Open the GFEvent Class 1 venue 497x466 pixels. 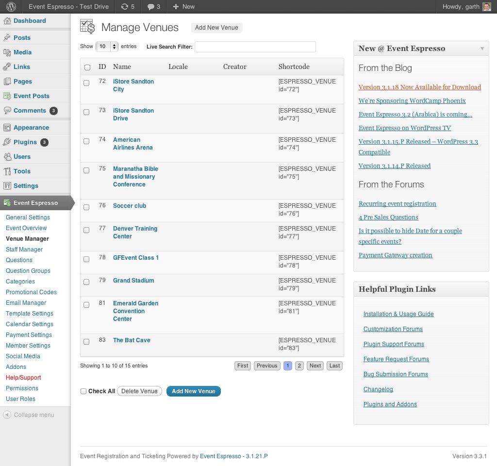coord(136,258)
